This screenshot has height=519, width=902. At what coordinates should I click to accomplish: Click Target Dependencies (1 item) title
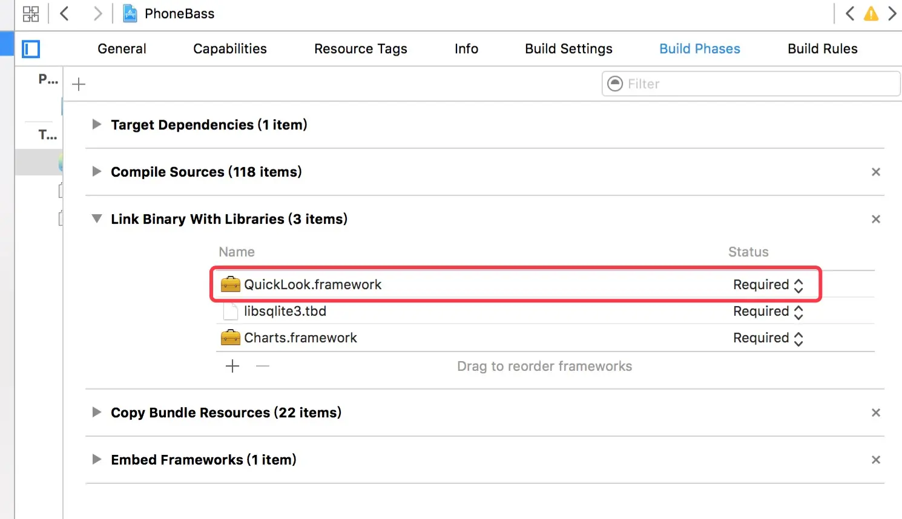coord(209,125)
